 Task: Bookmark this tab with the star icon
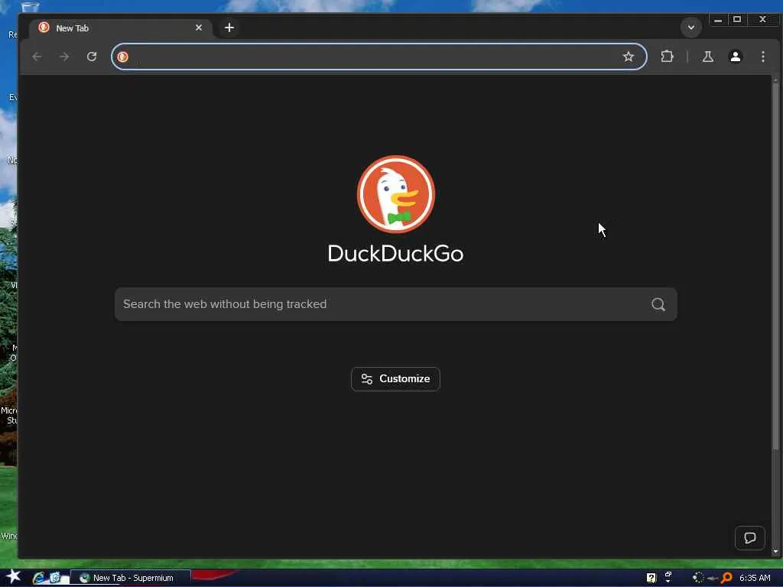pos(629,57)
